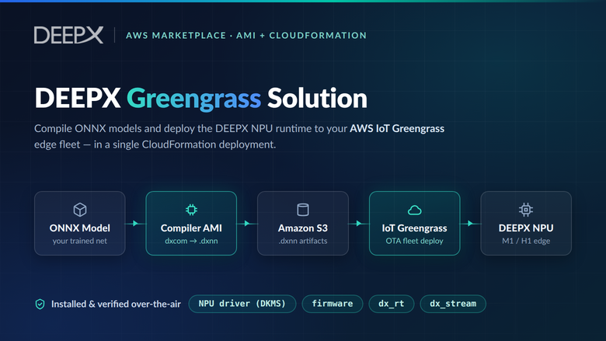
Task: Click the IoT Greengrass cloud icon
Action: (x=415, y=210)
